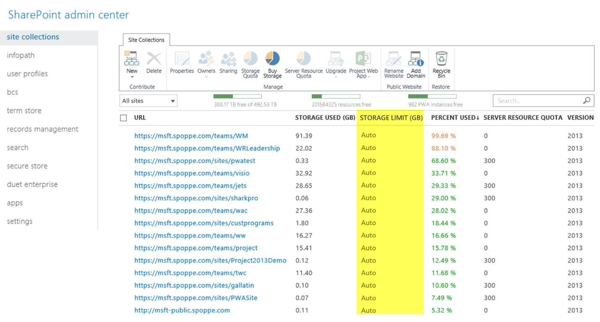Click the storage usage progress bar showing free terabytes
This screenshot has width=600, height=322.
pos(237,96)
